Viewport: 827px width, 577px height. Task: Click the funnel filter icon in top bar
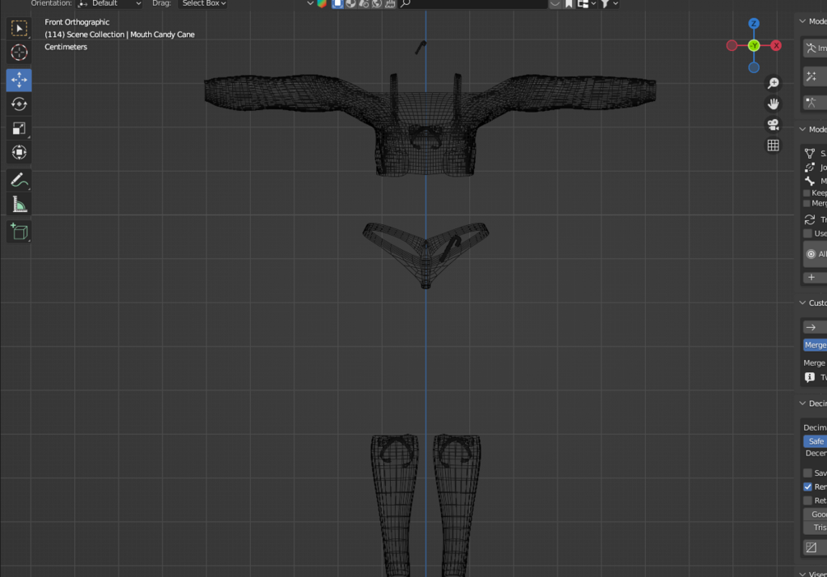(x=605, y=3)
